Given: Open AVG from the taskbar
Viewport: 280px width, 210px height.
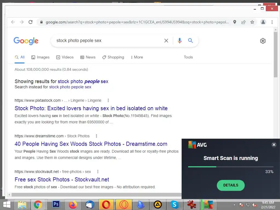Looking at the screenshot, I should point(209,205).
